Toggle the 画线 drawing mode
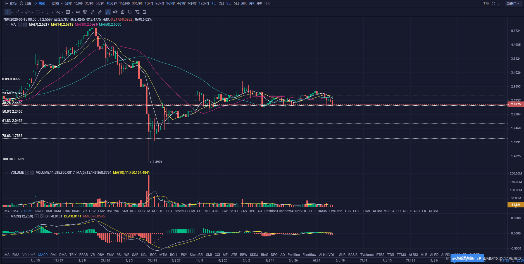The image size is (524, 264). (x=40, y=3)
